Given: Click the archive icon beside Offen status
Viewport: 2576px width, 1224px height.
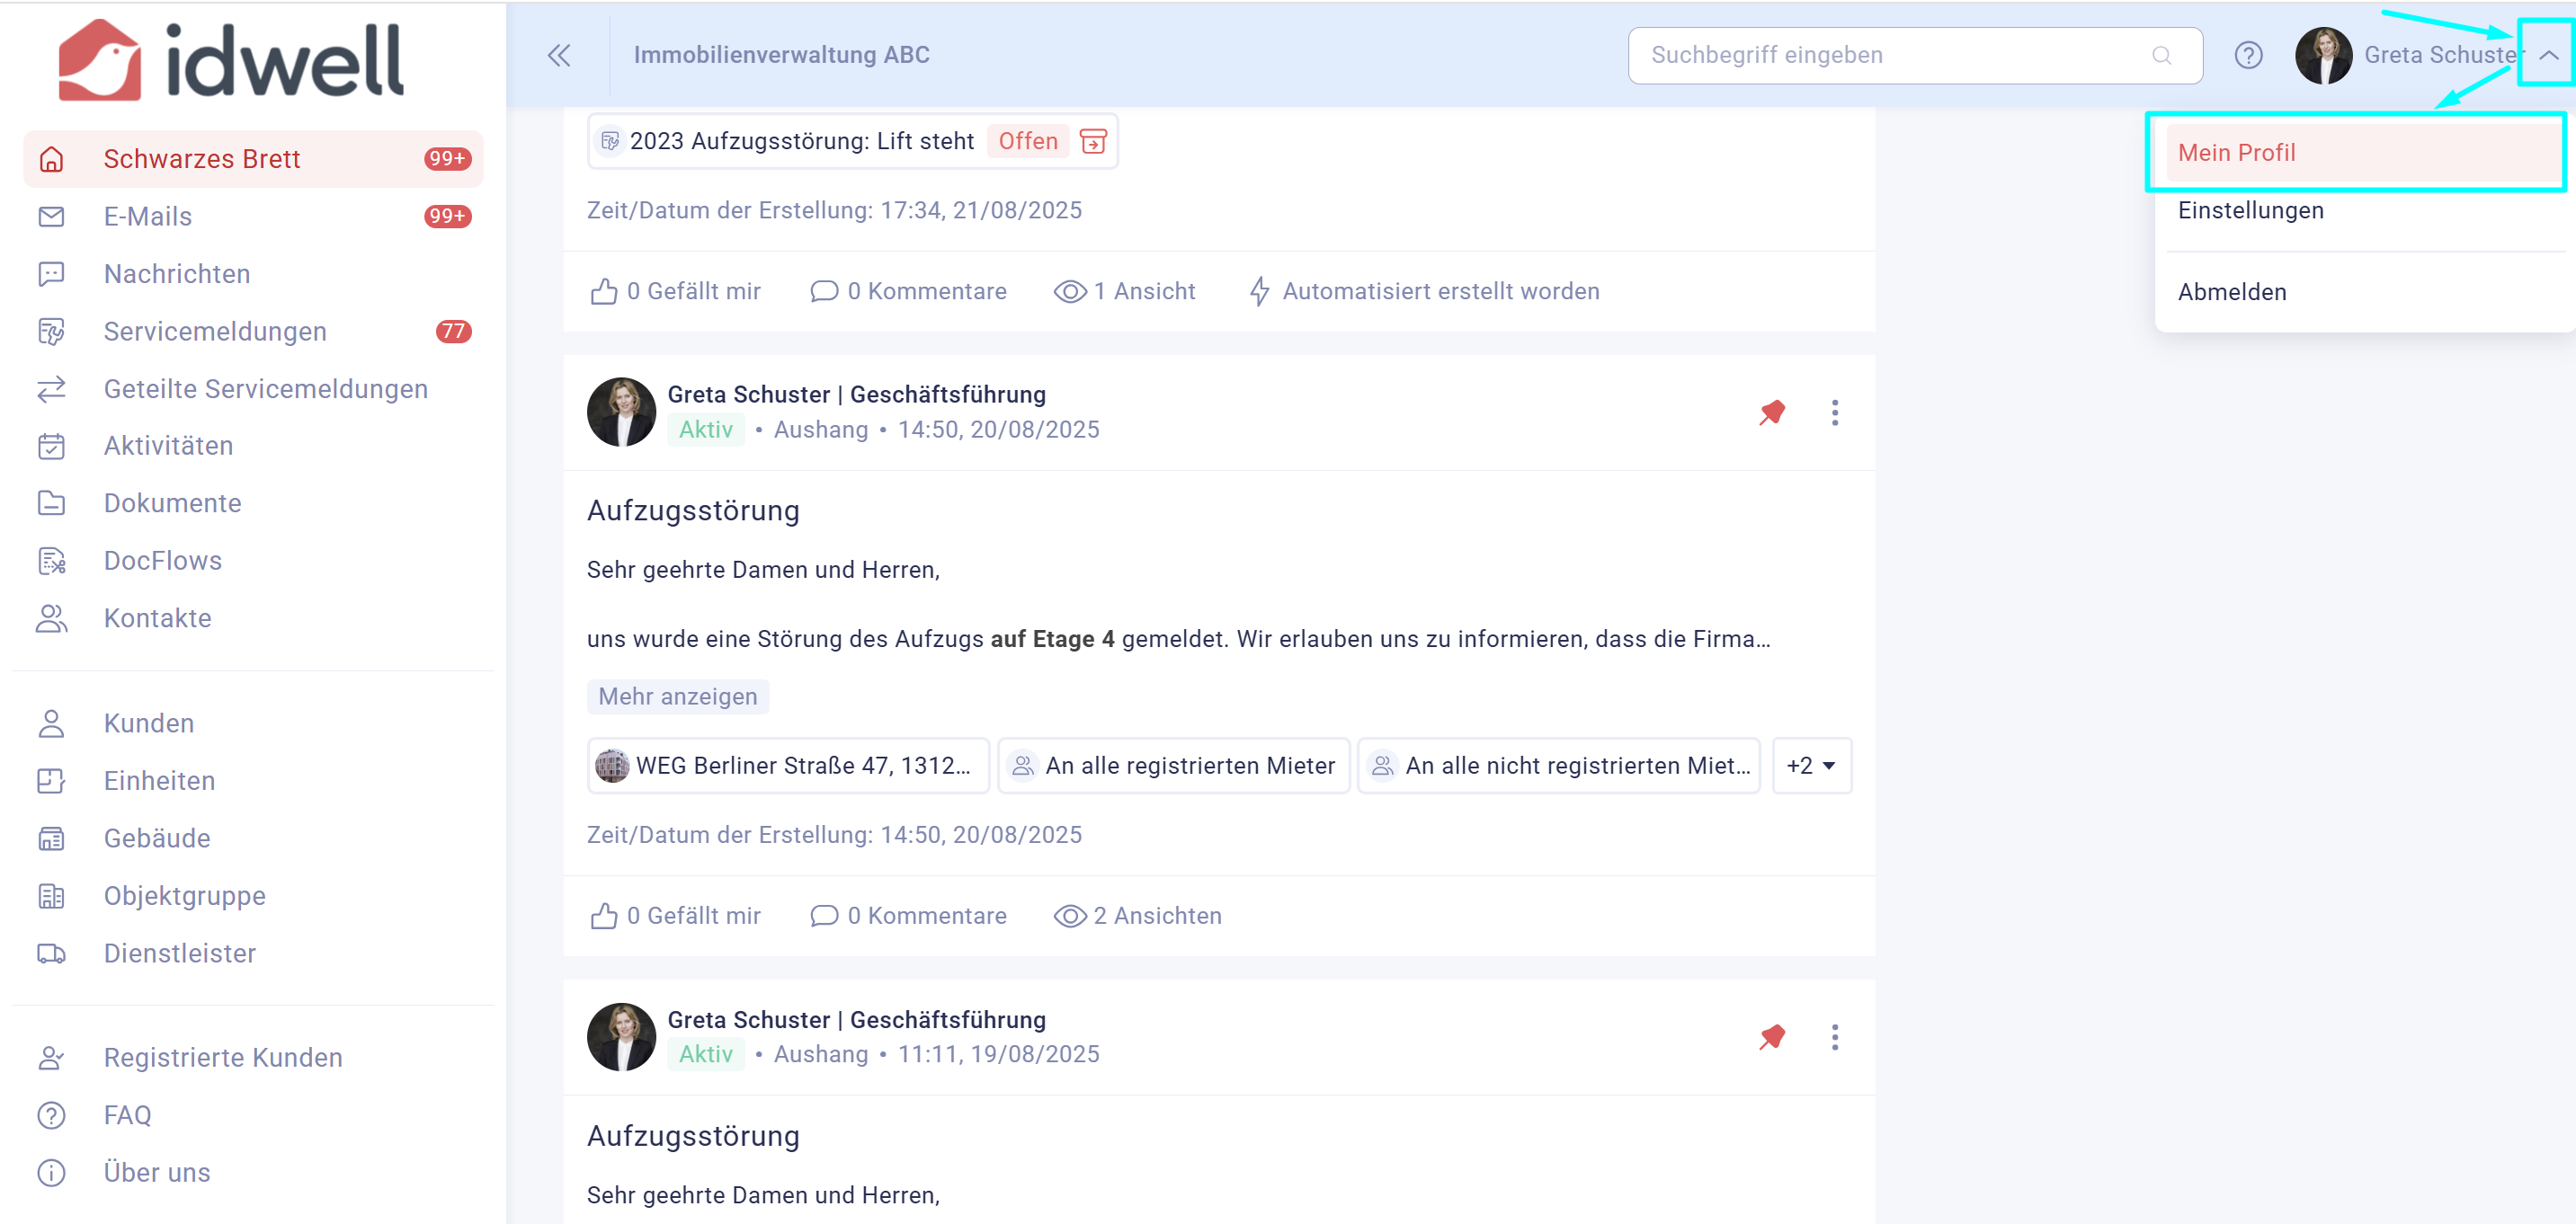Looking at the screenshot, I should [x=1094, y=142].
